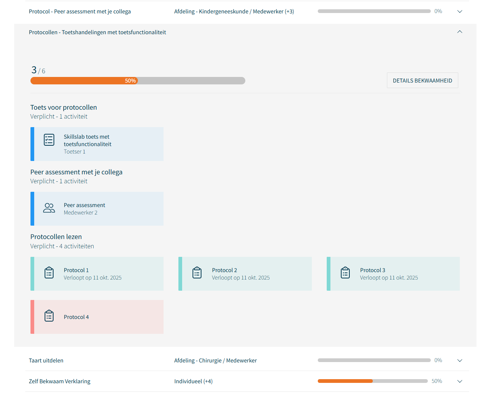Expand the Zelf Bekwaam Verklaring row
This screenshot has width=491, height=397.
tap(460, 381)
